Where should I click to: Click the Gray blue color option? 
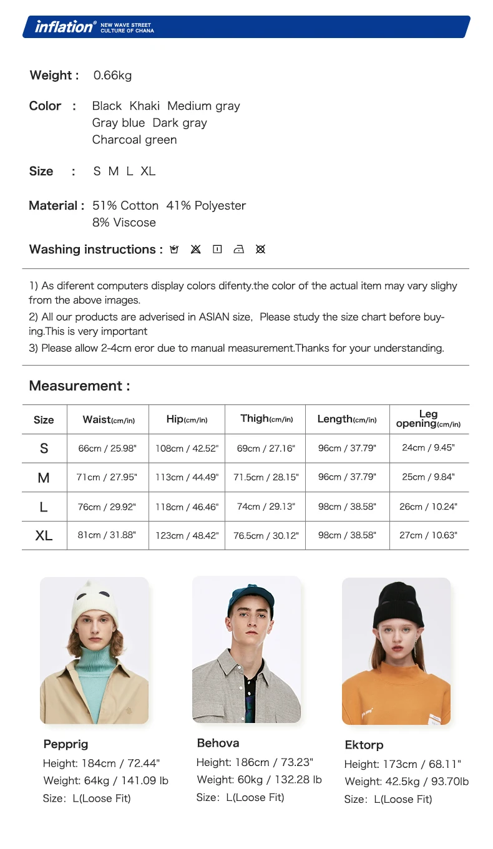click(x=119, y=123)
